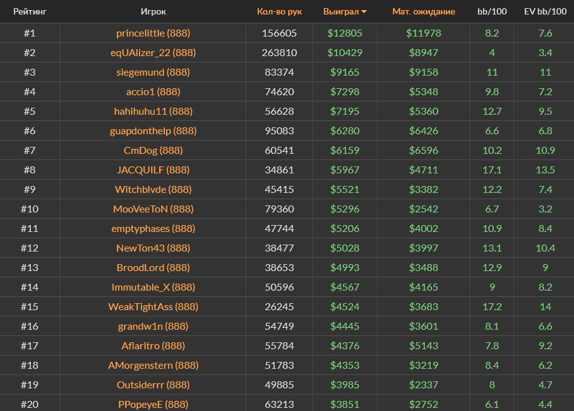Open Witchblvde (888) profile
574x411 pixels.
(x=153, y=189)
